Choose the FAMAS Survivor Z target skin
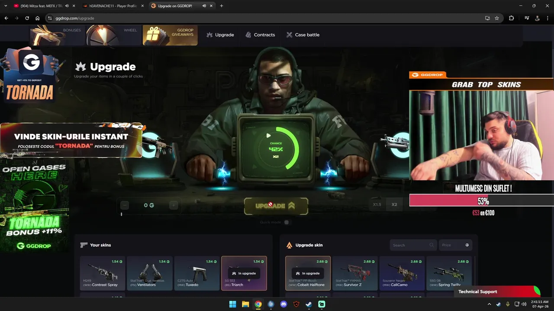 point(355,273)
